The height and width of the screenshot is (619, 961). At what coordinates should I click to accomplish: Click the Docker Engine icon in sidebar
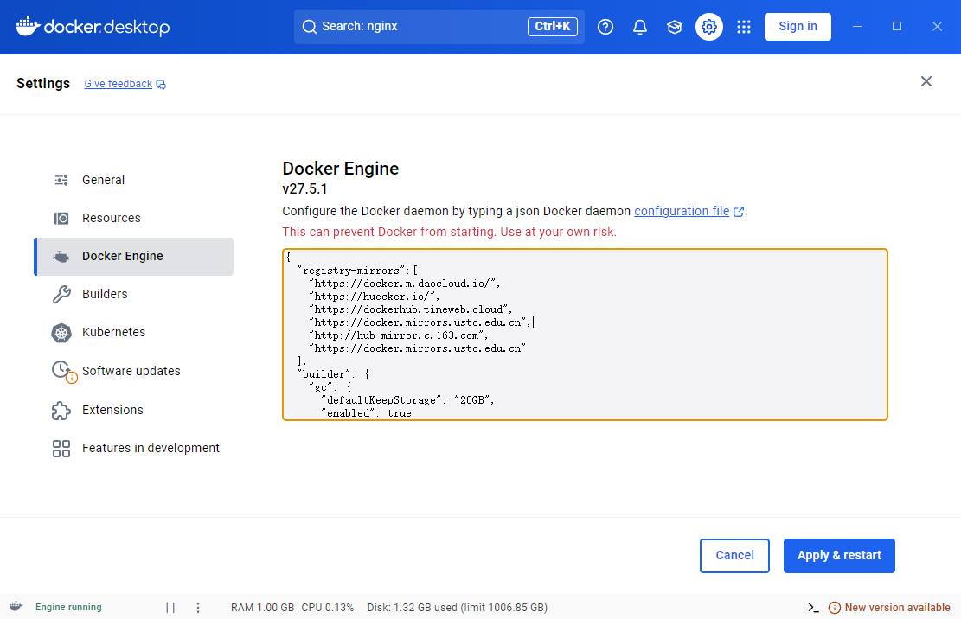[61, 257]
